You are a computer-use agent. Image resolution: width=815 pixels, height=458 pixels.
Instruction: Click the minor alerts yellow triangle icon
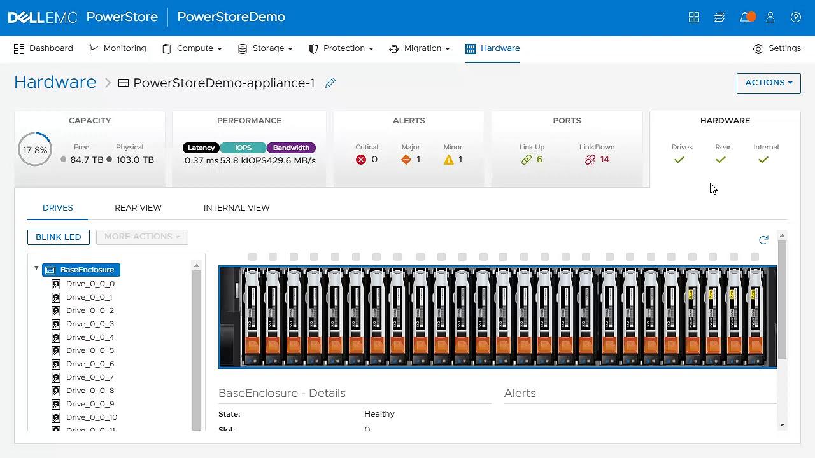point(449,160)
